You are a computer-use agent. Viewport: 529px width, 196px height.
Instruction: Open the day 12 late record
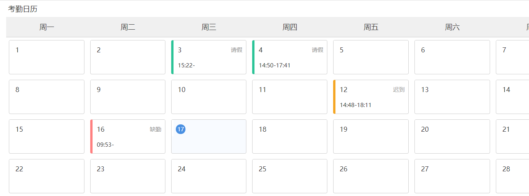pyautogui.click(x=371, y=97)
